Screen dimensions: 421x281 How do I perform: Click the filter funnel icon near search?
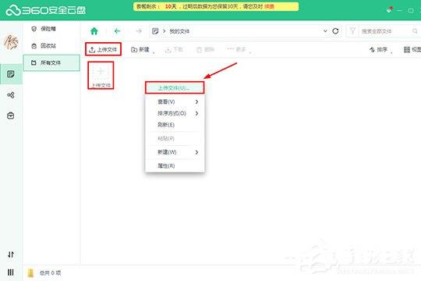click(x=353, y=31)
